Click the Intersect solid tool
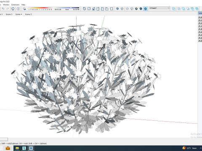The image size is (202, 151). pyautogui.click(x=179, y=9)
